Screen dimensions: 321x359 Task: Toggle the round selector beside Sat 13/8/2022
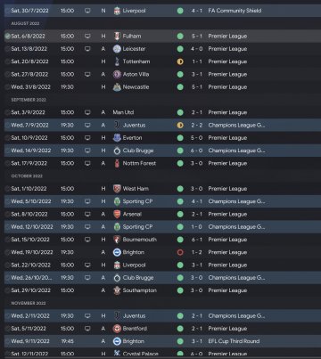(7, 49)
